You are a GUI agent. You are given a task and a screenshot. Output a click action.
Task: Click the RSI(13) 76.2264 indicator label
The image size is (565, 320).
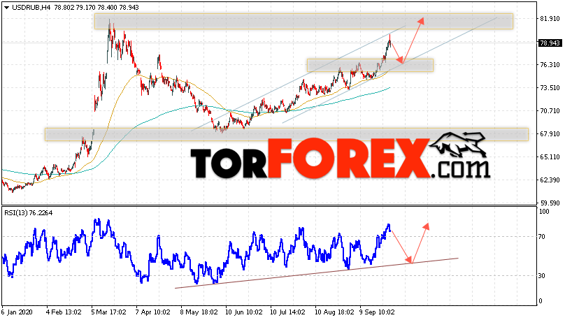[29, 213]
